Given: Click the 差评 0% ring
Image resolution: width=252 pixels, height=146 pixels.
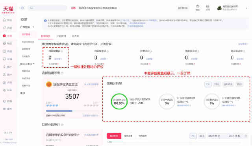Looking at the screenshot, I should [212, 102].
